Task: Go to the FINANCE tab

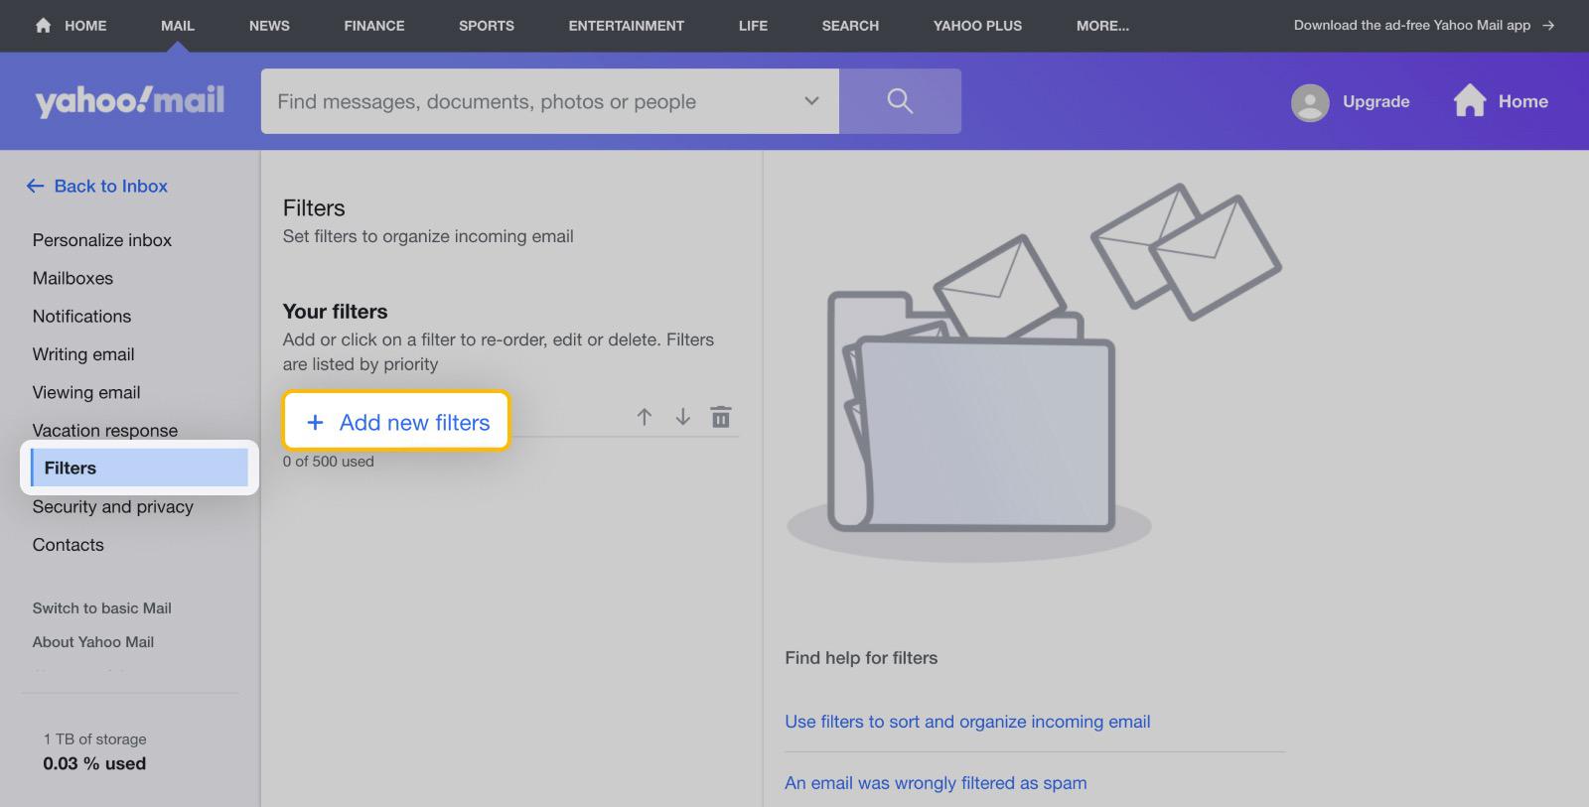Action: [x=374, y=26]
